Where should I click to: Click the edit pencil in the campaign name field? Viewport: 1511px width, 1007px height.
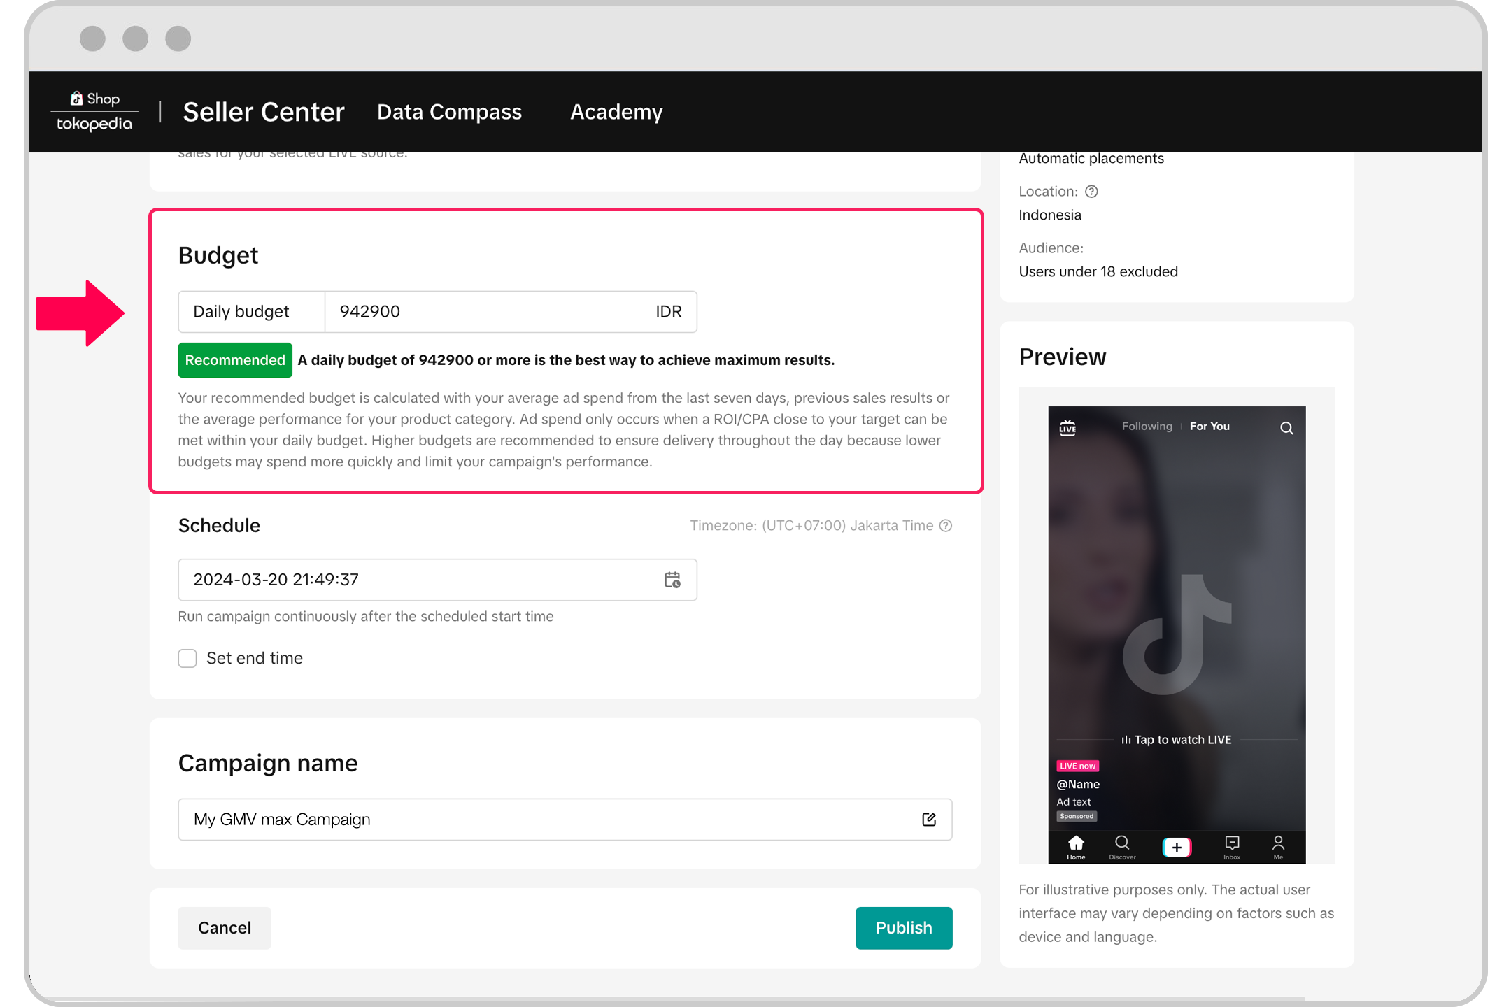[x=929, y=819]
